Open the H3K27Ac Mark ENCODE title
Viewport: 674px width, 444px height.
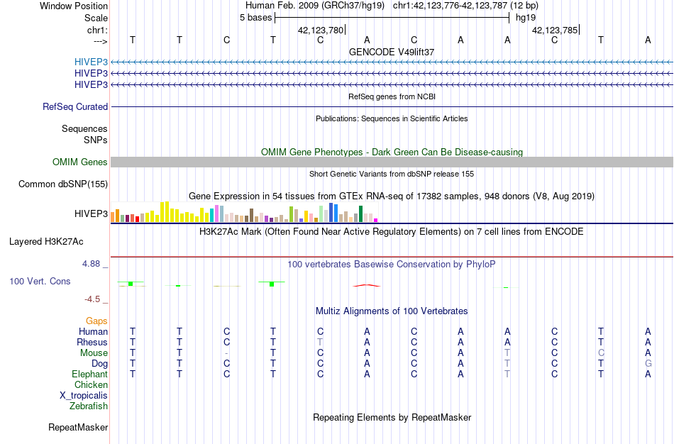392,232
